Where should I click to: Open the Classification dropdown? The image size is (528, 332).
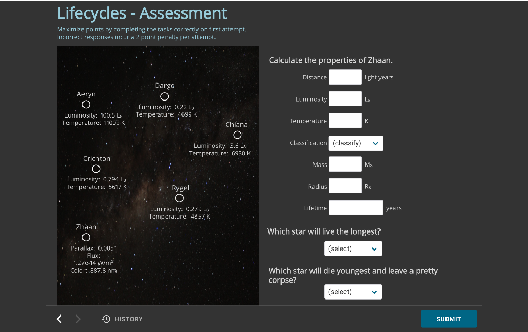356,143
